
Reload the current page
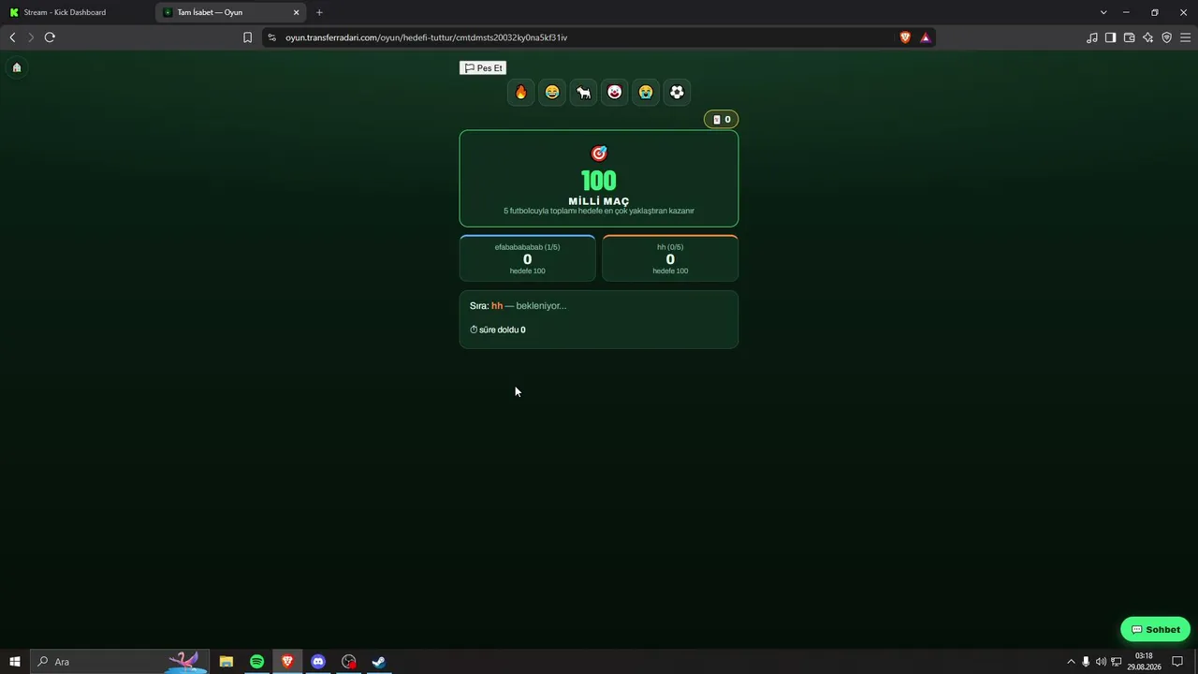pyautogui.click(x=50, y=37)
